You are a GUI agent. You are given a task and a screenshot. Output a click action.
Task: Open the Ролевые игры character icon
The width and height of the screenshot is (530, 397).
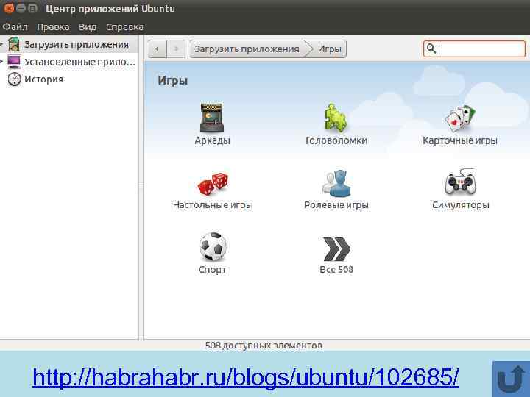[336, 183]
